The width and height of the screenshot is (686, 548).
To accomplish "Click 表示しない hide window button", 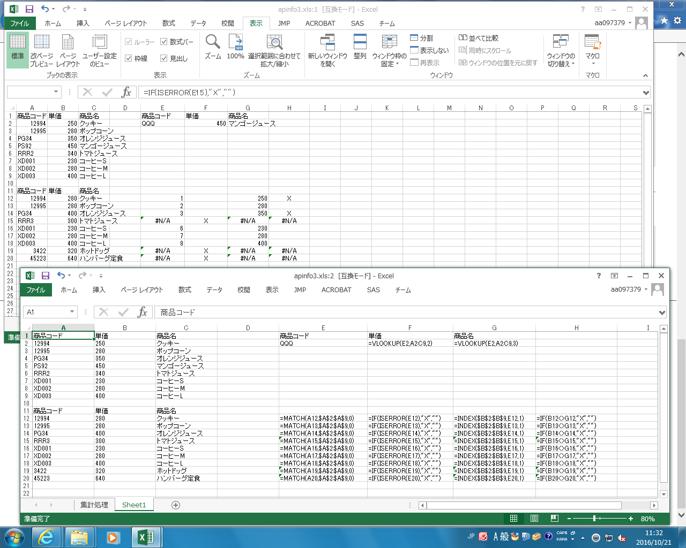I will [x=429, y=50].
